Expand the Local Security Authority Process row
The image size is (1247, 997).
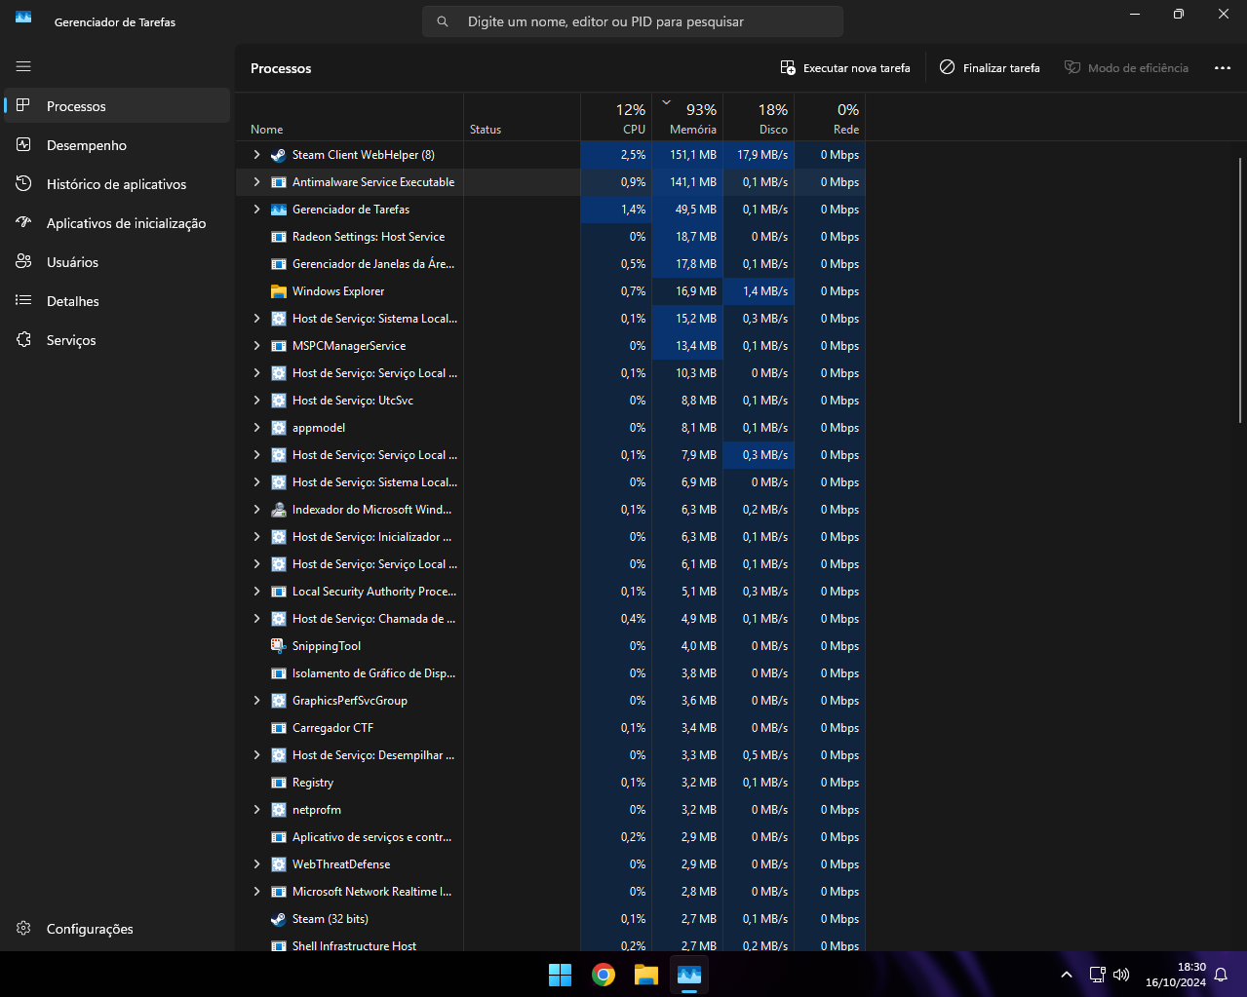pos(256,592)
